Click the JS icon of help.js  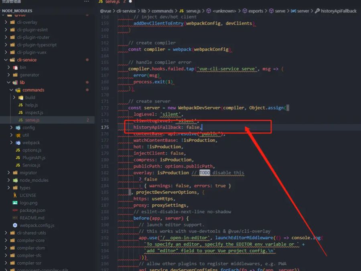tap(20, 105)
